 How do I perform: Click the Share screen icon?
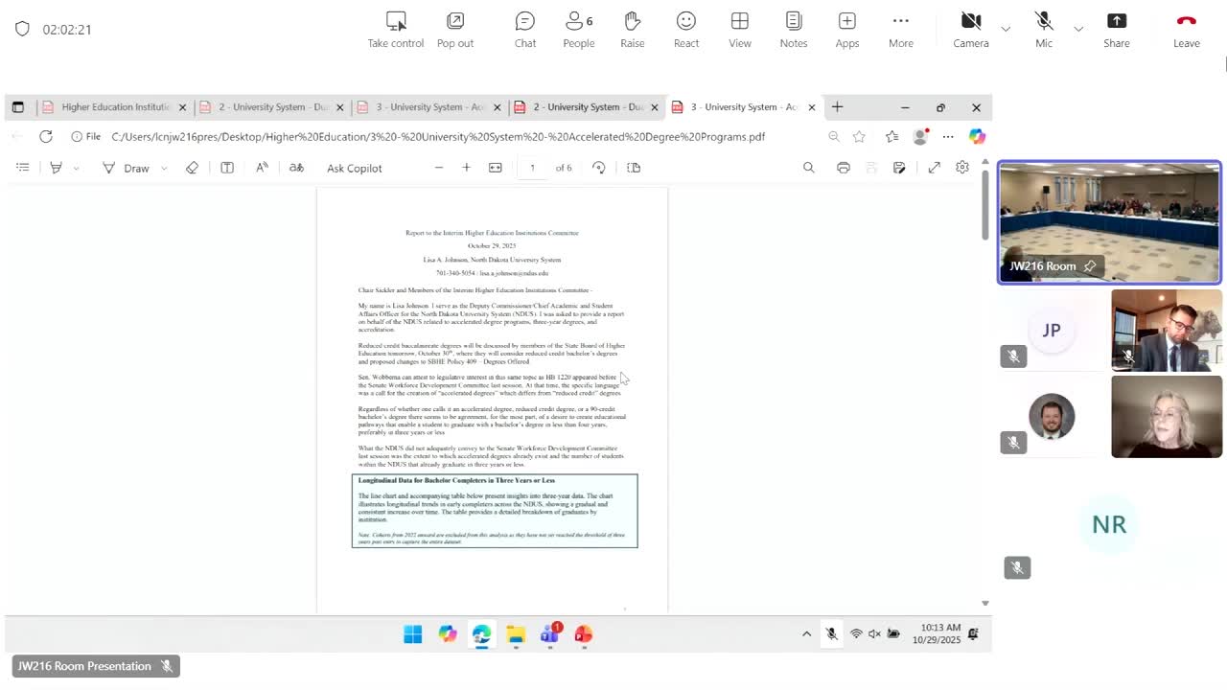pyautogui.click(x=1117, y=30)
